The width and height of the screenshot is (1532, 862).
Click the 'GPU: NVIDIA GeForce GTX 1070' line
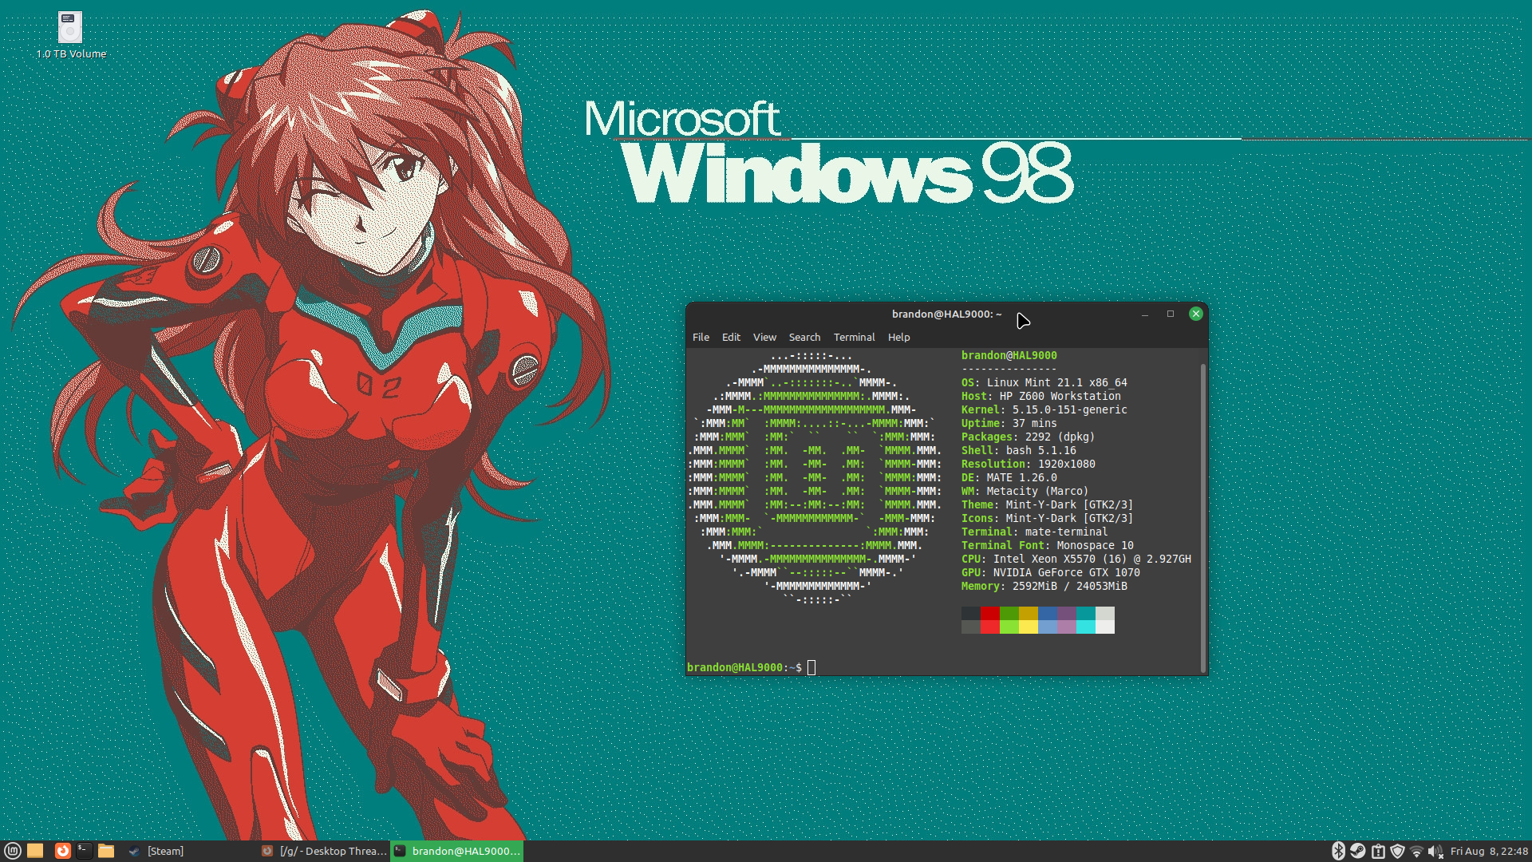point(1050,573)
